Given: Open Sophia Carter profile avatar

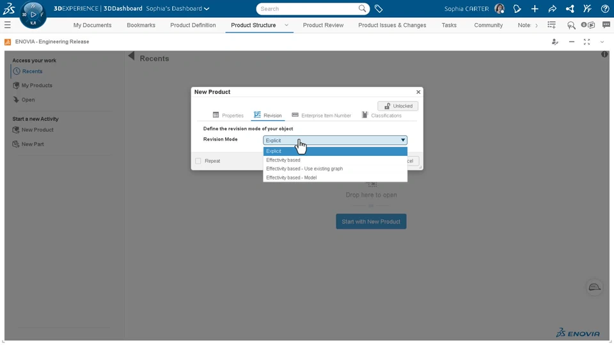Looking at the screenshot, I should 500,8.
